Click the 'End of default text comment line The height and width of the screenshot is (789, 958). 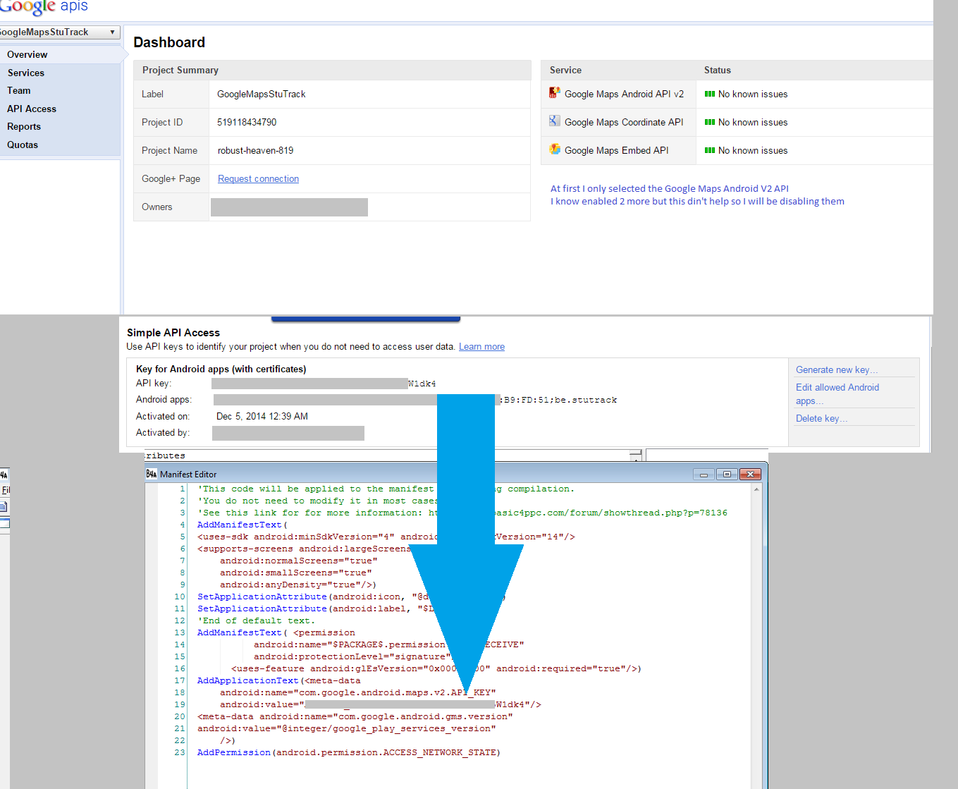click(255, 620)
